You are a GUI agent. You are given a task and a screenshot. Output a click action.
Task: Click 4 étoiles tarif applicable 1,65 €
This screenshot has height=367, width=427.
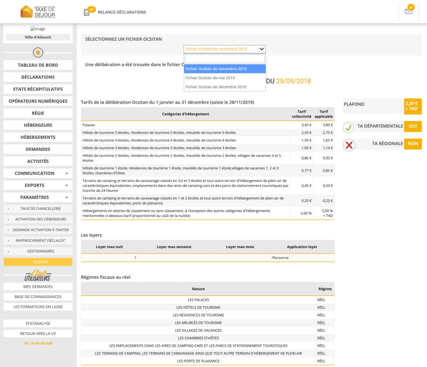pyautogui.click(x=328, y=140)
